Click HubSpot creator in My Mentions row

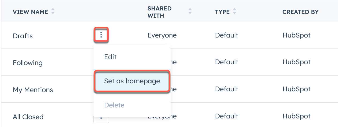click(x=296, y=89)
